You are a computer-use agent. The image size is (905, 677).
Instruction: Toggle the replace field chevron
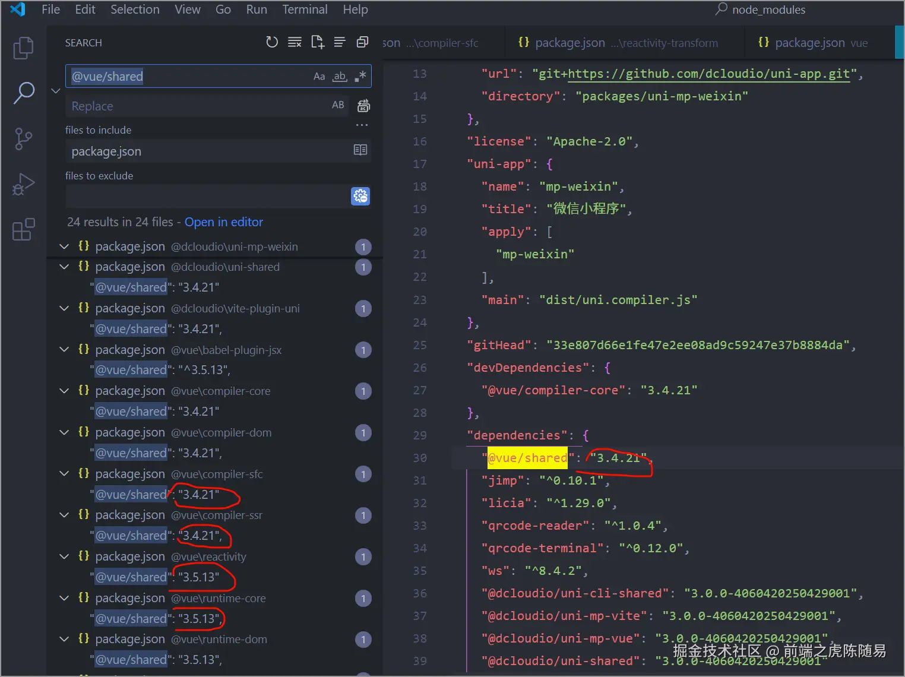(56, 91)
